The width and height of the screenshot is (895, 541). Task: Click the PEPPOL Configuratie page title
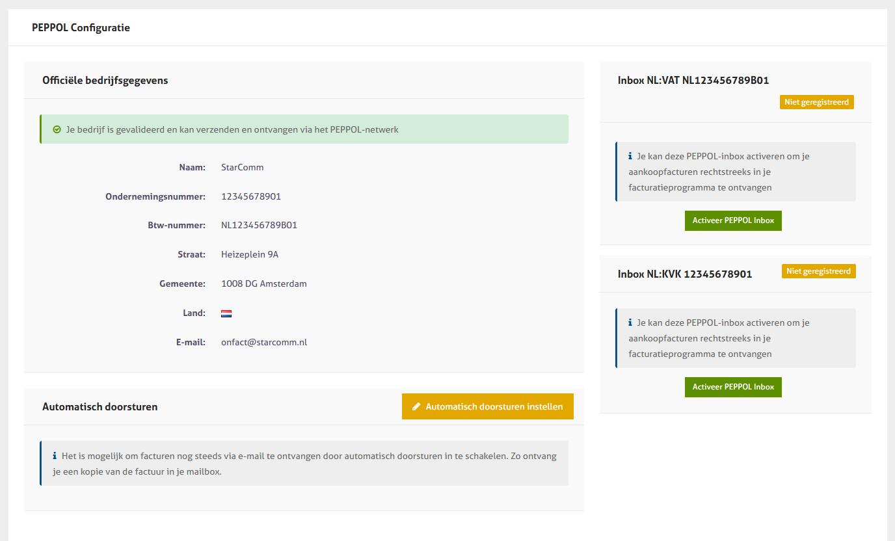pos(81,28)
